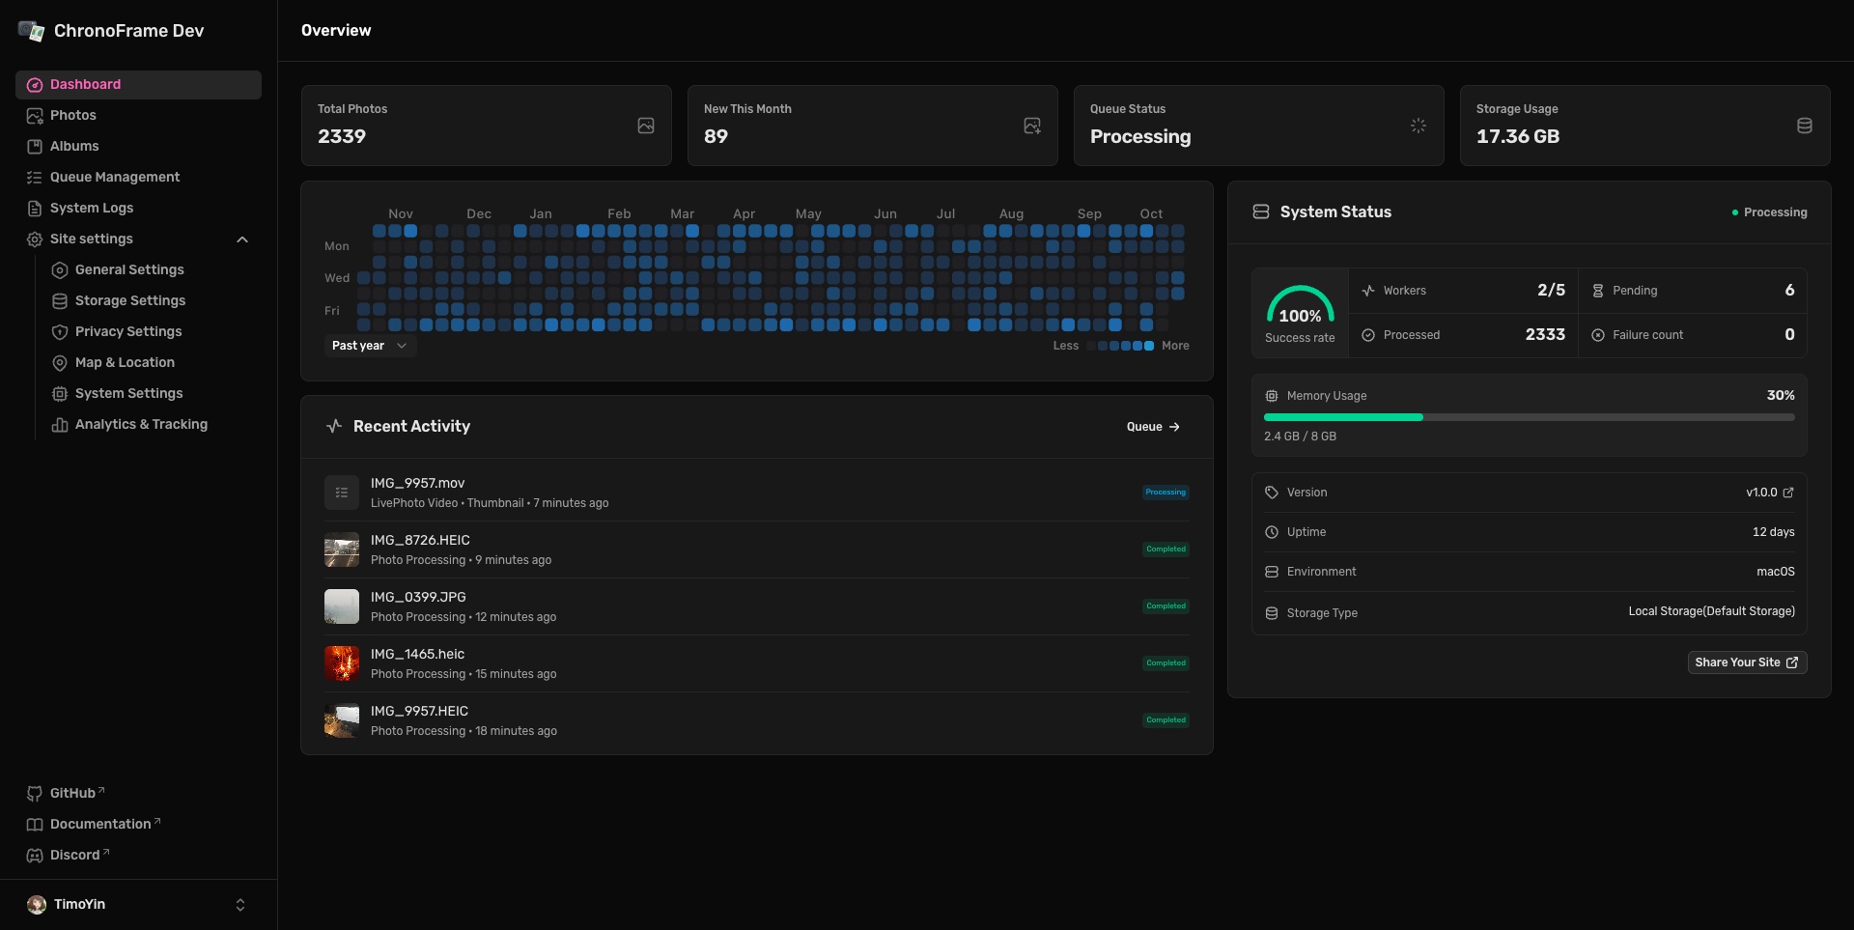
Task: Go to Photos in the sidebar
Action: click(x=138, y=115)
